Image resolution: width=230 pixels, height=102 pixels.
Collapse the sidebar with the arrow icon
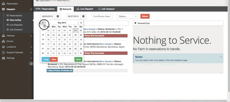point(31,63)
